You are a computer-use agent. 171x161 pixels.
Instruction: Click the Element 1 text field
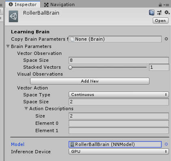tap(119, 131)
